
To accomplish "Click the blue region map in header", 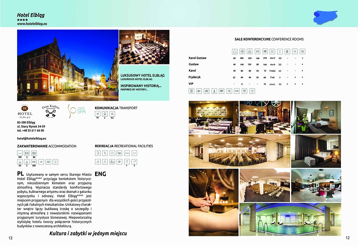I will [325, 17].
